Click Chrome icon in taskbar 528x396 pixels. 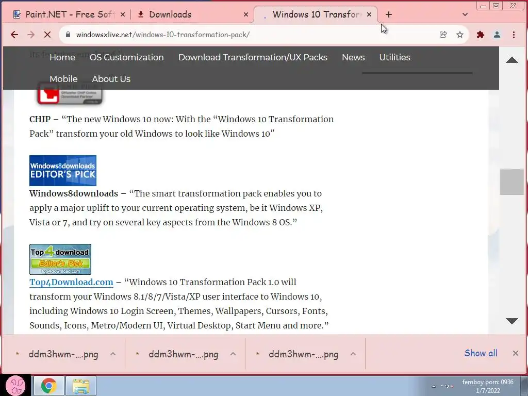pos(48,386)
